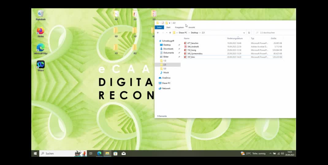
Task: Click the Refresh button beside address bar
Action: click(249, 33)
